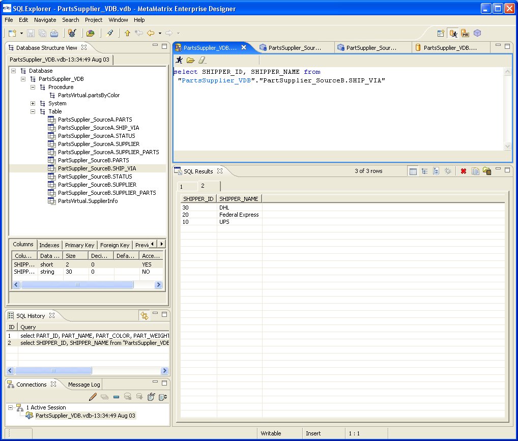
Task: Toggle the table view mode in SQL Results
Action: tap(413, 171)
